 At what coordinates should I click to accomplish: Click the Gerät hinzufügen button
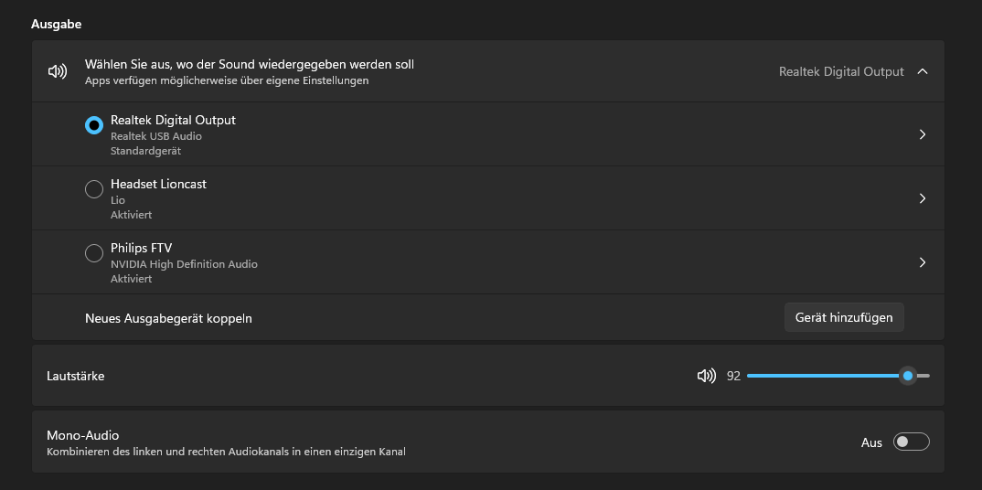click(844, 317)
